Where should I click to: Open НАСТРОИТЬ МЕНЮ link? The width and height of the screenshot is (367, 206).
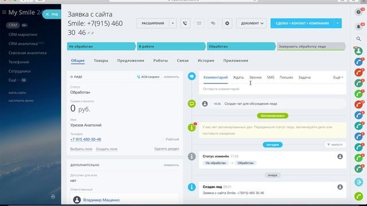click(21, 101)
